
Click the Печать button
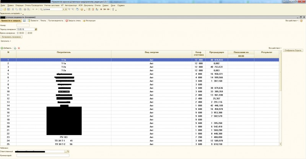pos(43,21)
